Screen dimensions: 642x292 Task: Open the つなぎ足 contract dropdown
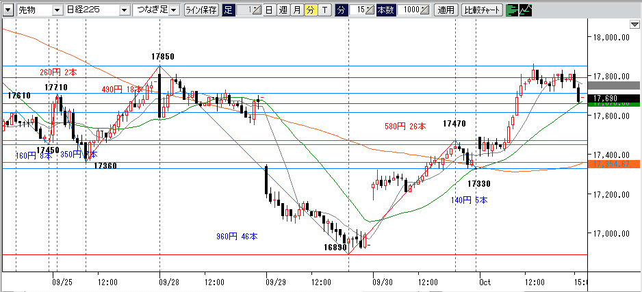pos(173,10)
